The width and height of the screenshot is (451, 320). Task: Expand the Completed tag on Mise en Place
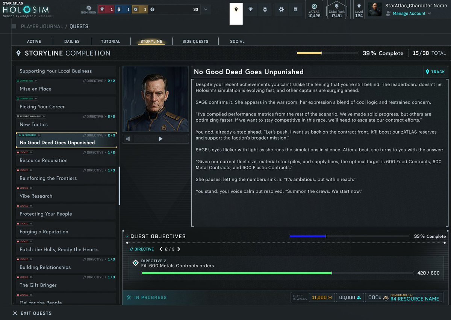[x=27, y=81]
